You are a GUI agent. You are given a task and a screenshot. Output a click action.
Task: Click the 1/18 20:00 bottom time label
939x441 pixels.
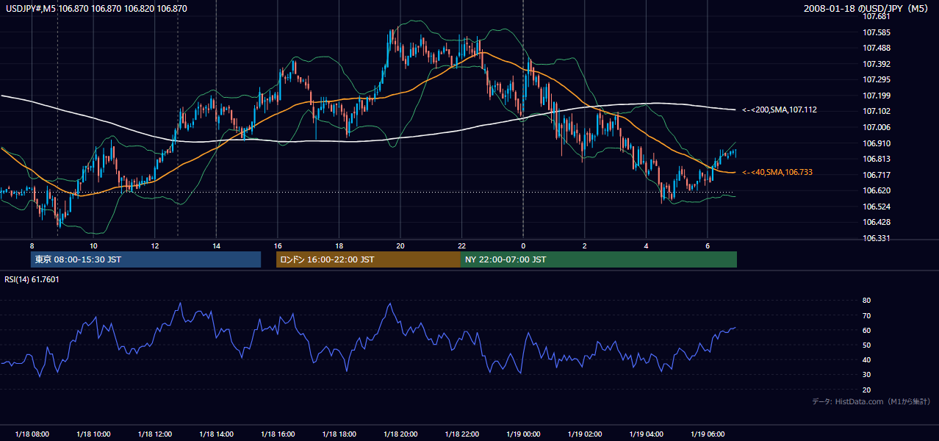click(x=400, y=434)
